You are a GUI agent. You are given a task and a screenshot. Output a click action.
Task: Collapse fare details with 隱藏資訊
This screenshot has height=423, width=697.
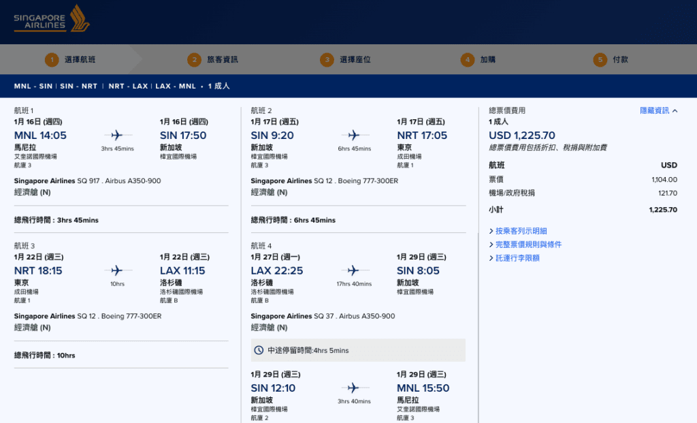tap(654, 110)
